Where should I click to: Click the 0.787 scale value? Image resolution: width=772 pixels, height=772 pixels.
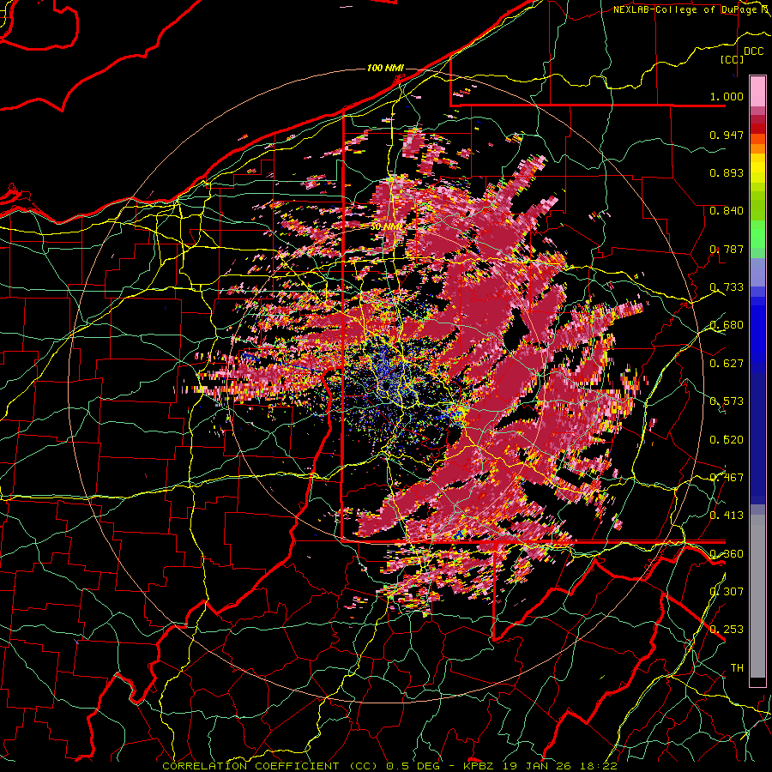click(727, 249)
